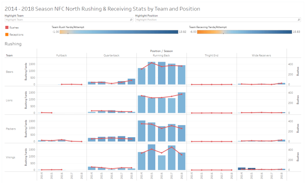Select the Running Back column header
Screen dimensions: 306x183
point(162,55)
